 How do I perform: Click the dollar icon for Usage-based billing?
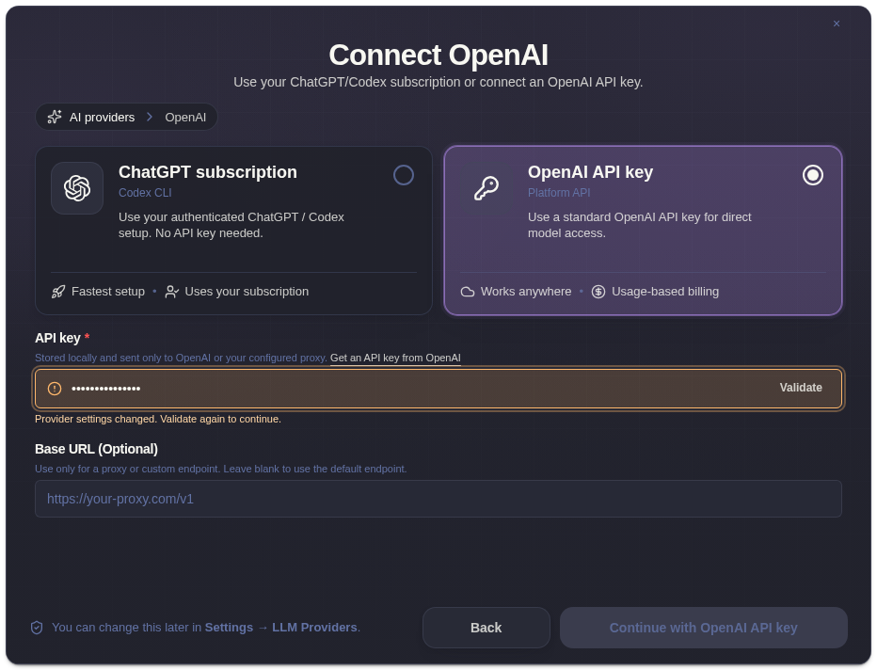pos(598,292)
